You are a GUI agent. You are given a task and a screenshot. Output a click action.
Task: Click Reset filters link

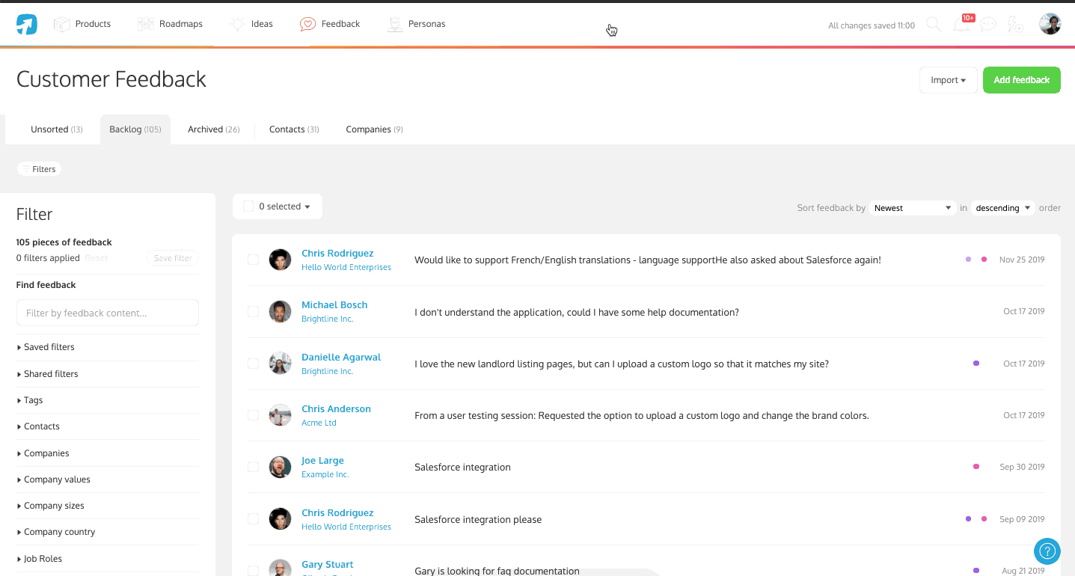[97, 258]
